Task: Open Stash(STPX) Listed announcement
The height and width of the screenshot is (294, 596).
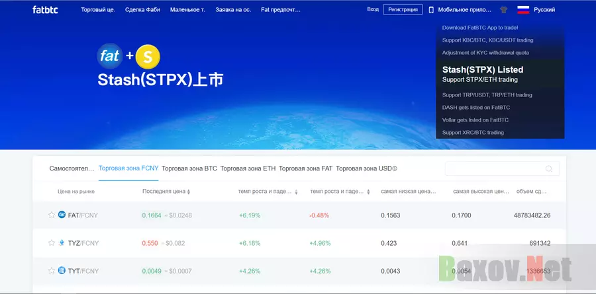Action: (483, 69)
